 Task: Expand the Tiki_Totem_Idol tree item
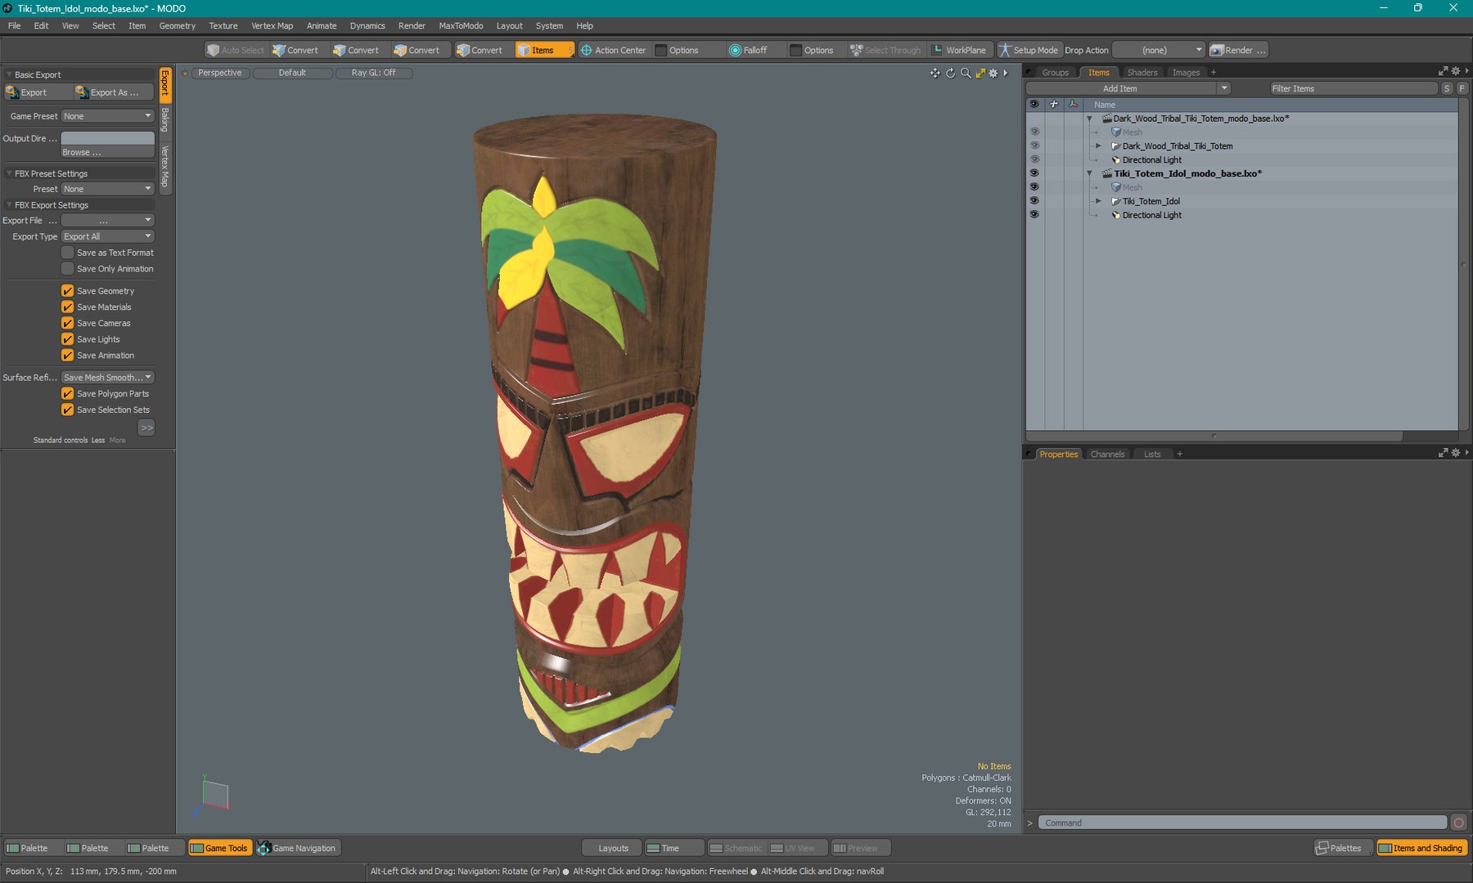point(1098,201)
